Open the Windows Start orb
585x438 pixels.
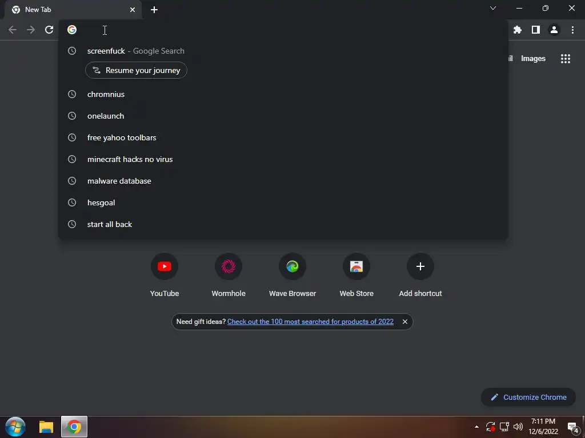click(x=15, y=427)
